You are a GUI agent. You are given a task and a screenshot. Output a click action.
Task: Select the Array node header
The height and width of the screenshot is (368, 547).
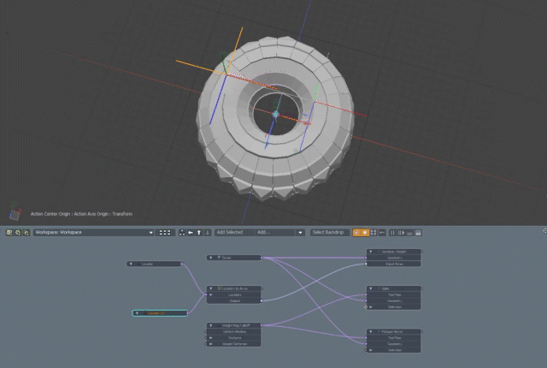pos(234,257)
